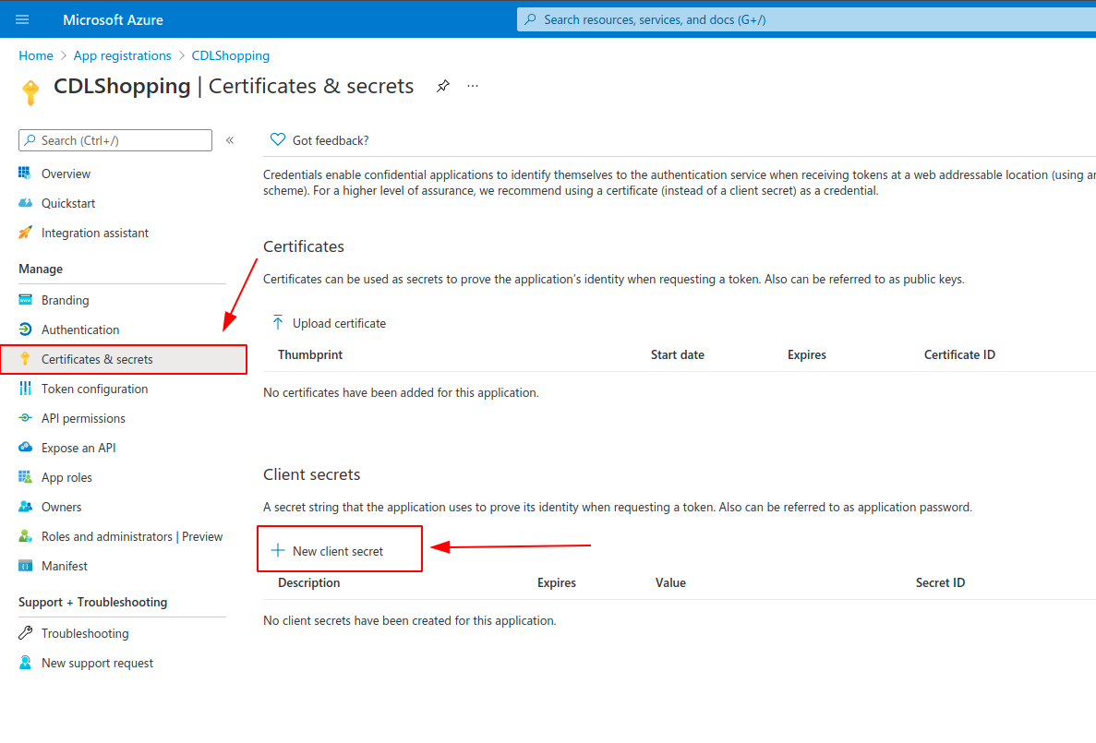
Task: Click the Troubleshooting wrench icon
Action: pos(25,633)
